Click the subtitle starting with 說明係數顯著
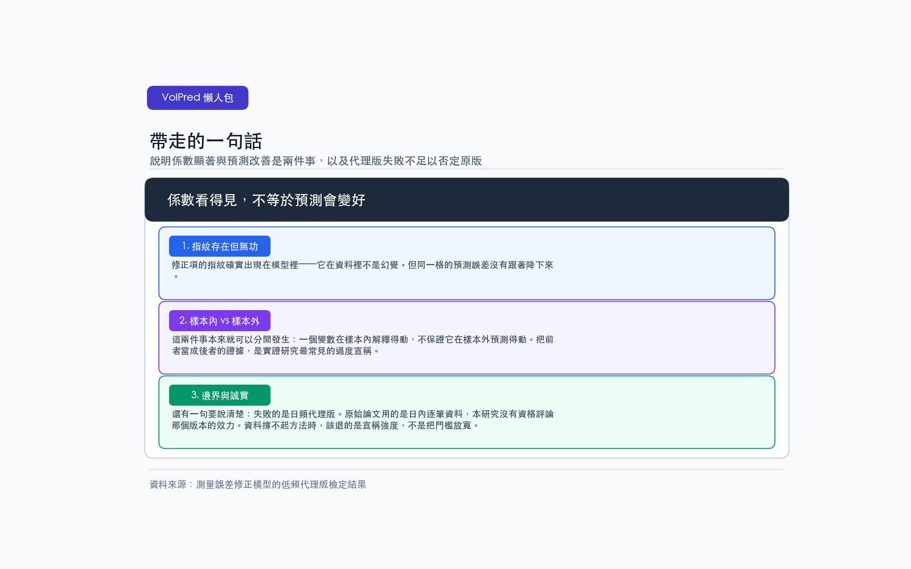The image size is (911, 569). (316, 161)
